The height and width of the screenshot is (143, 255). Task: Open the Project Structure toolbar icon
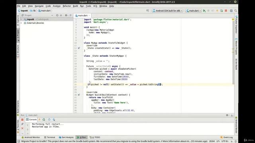(231, 11)
